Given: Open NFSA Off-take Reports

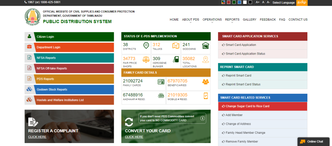Looking at the screenshot, I should point(69,68).
